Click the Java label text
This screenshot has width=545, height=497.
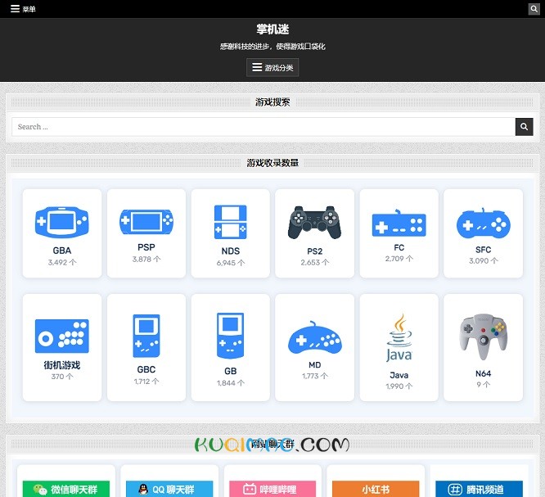click(399, 375)
